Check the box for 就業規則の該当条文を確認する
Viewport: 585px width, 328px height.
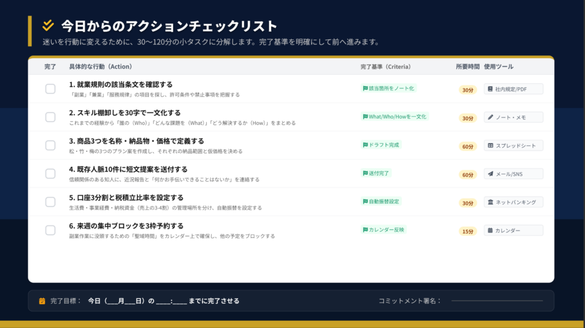(50, 89)
